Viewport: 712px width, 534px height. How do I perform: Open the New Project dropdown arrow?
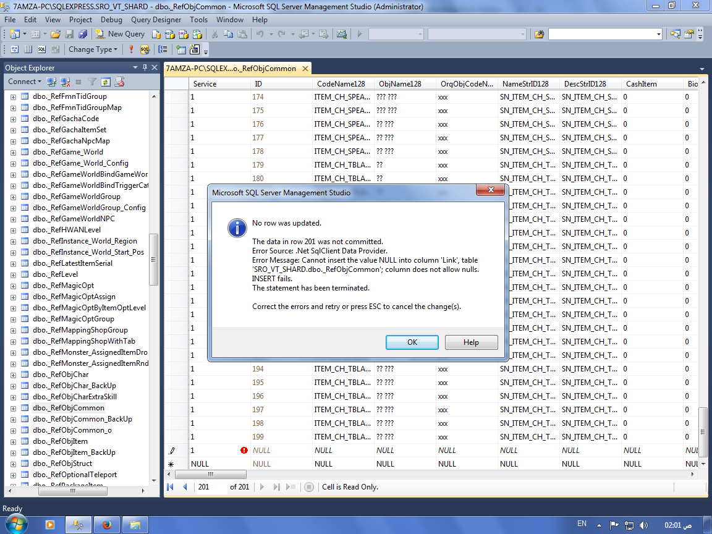click(x=24, y=34)
